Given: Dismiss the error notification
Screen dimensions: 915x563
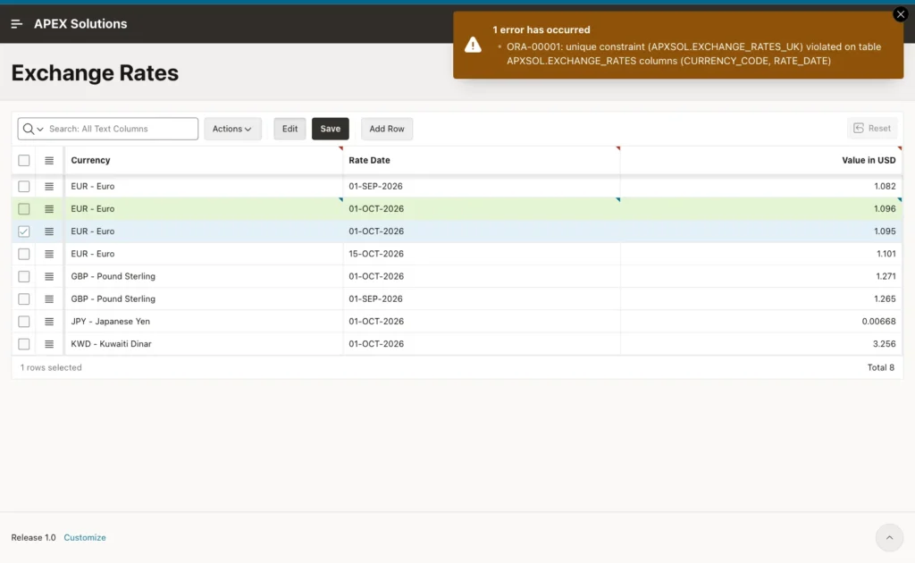Looking at the screenshot, I should coord(901,14).
